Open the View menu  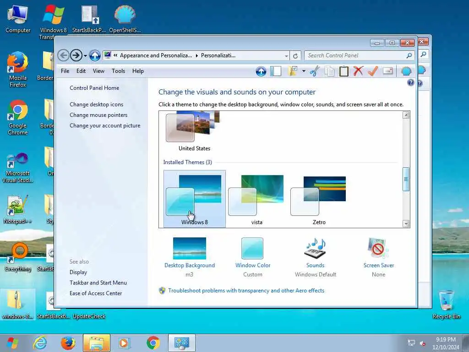pos(98,71)
